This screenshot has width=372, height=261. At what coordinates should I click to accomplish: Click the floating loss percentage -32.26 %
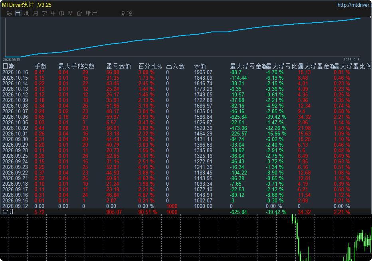pyautogui.click(x=276, y=128)
